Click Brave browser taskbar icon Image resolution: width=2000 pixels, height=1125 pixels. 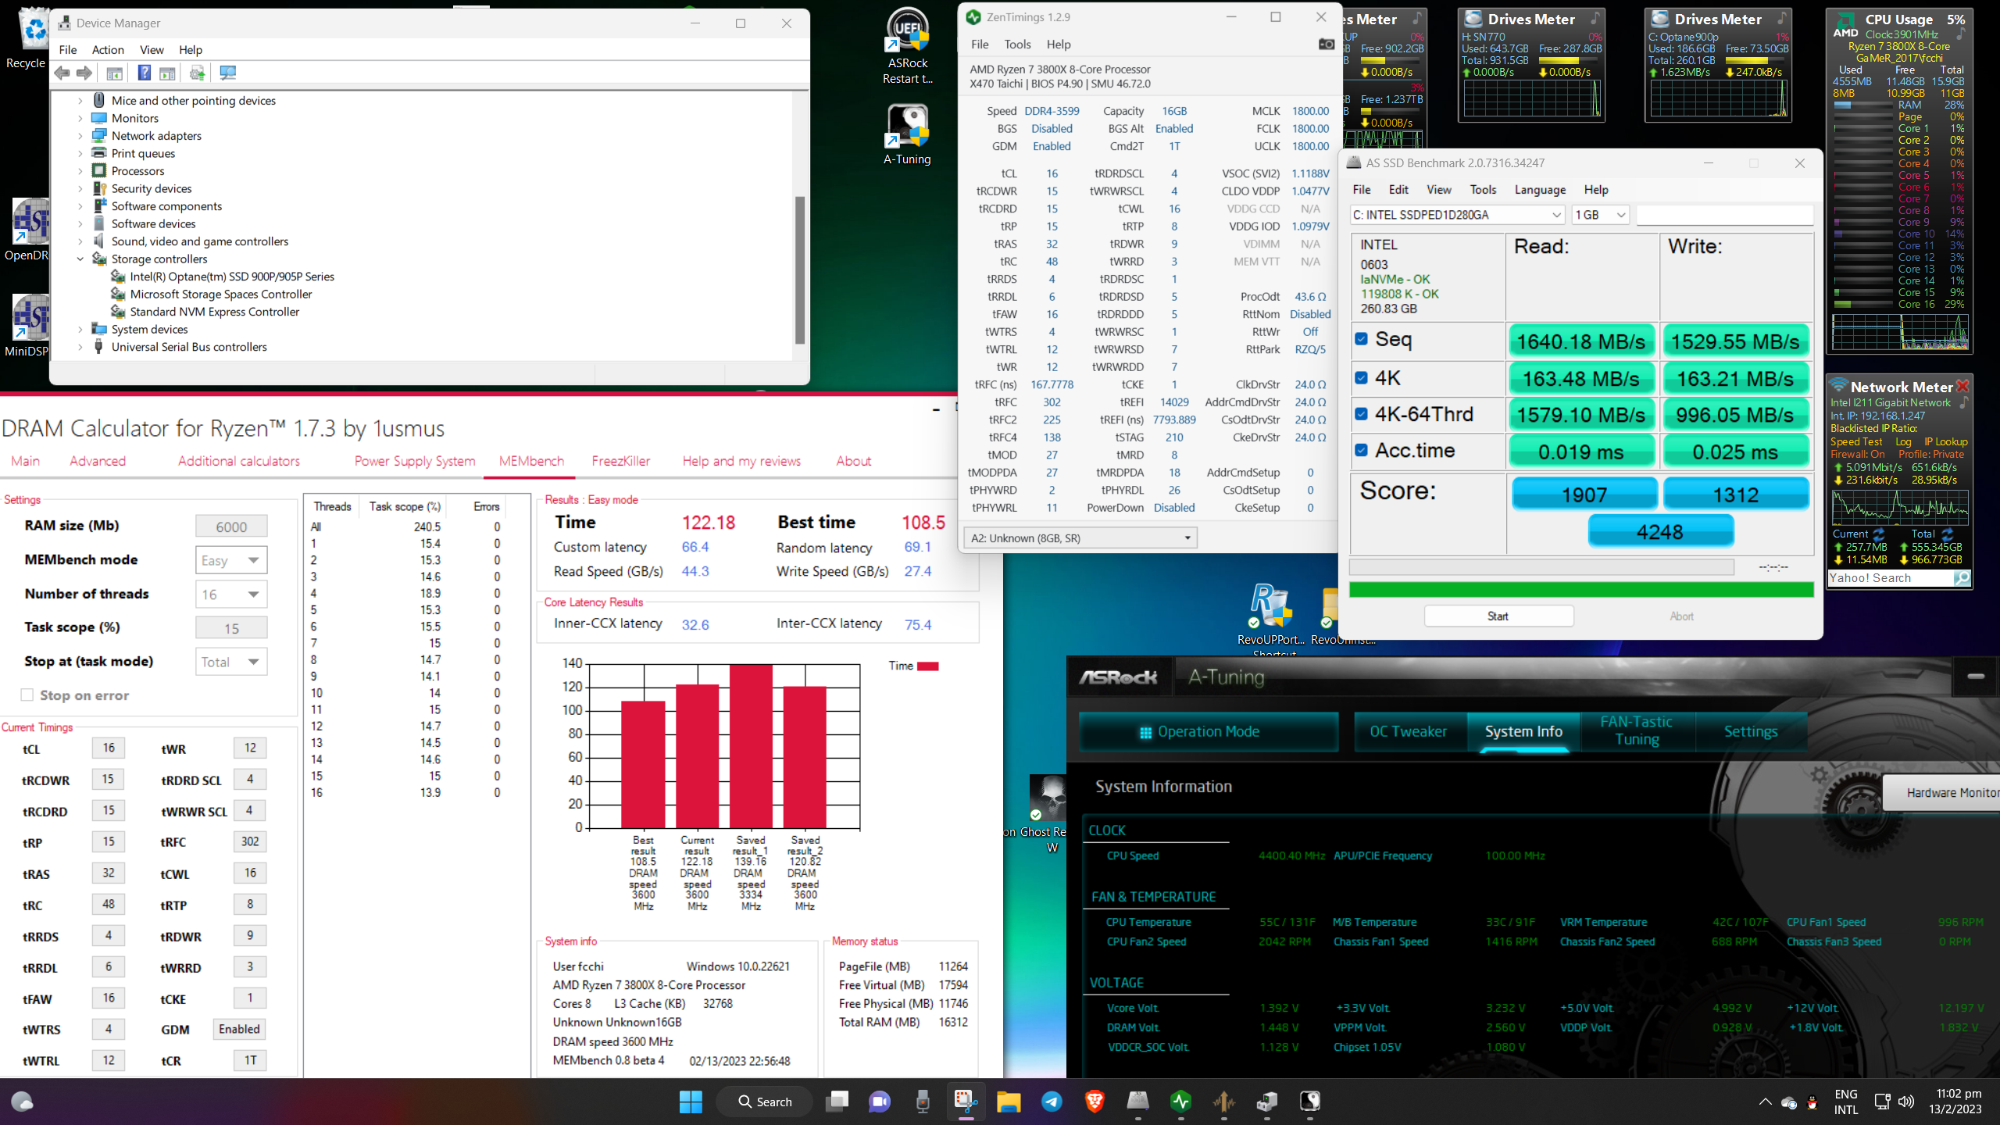(1095, 1102)
